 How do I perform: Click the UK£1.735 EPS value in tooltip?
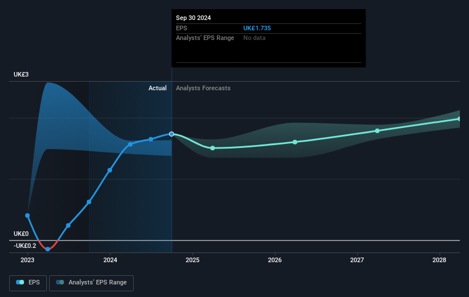coord(257,28)
